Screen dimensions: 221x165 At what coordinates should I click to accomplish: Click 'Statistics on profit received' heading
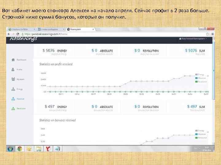point(56,64)
